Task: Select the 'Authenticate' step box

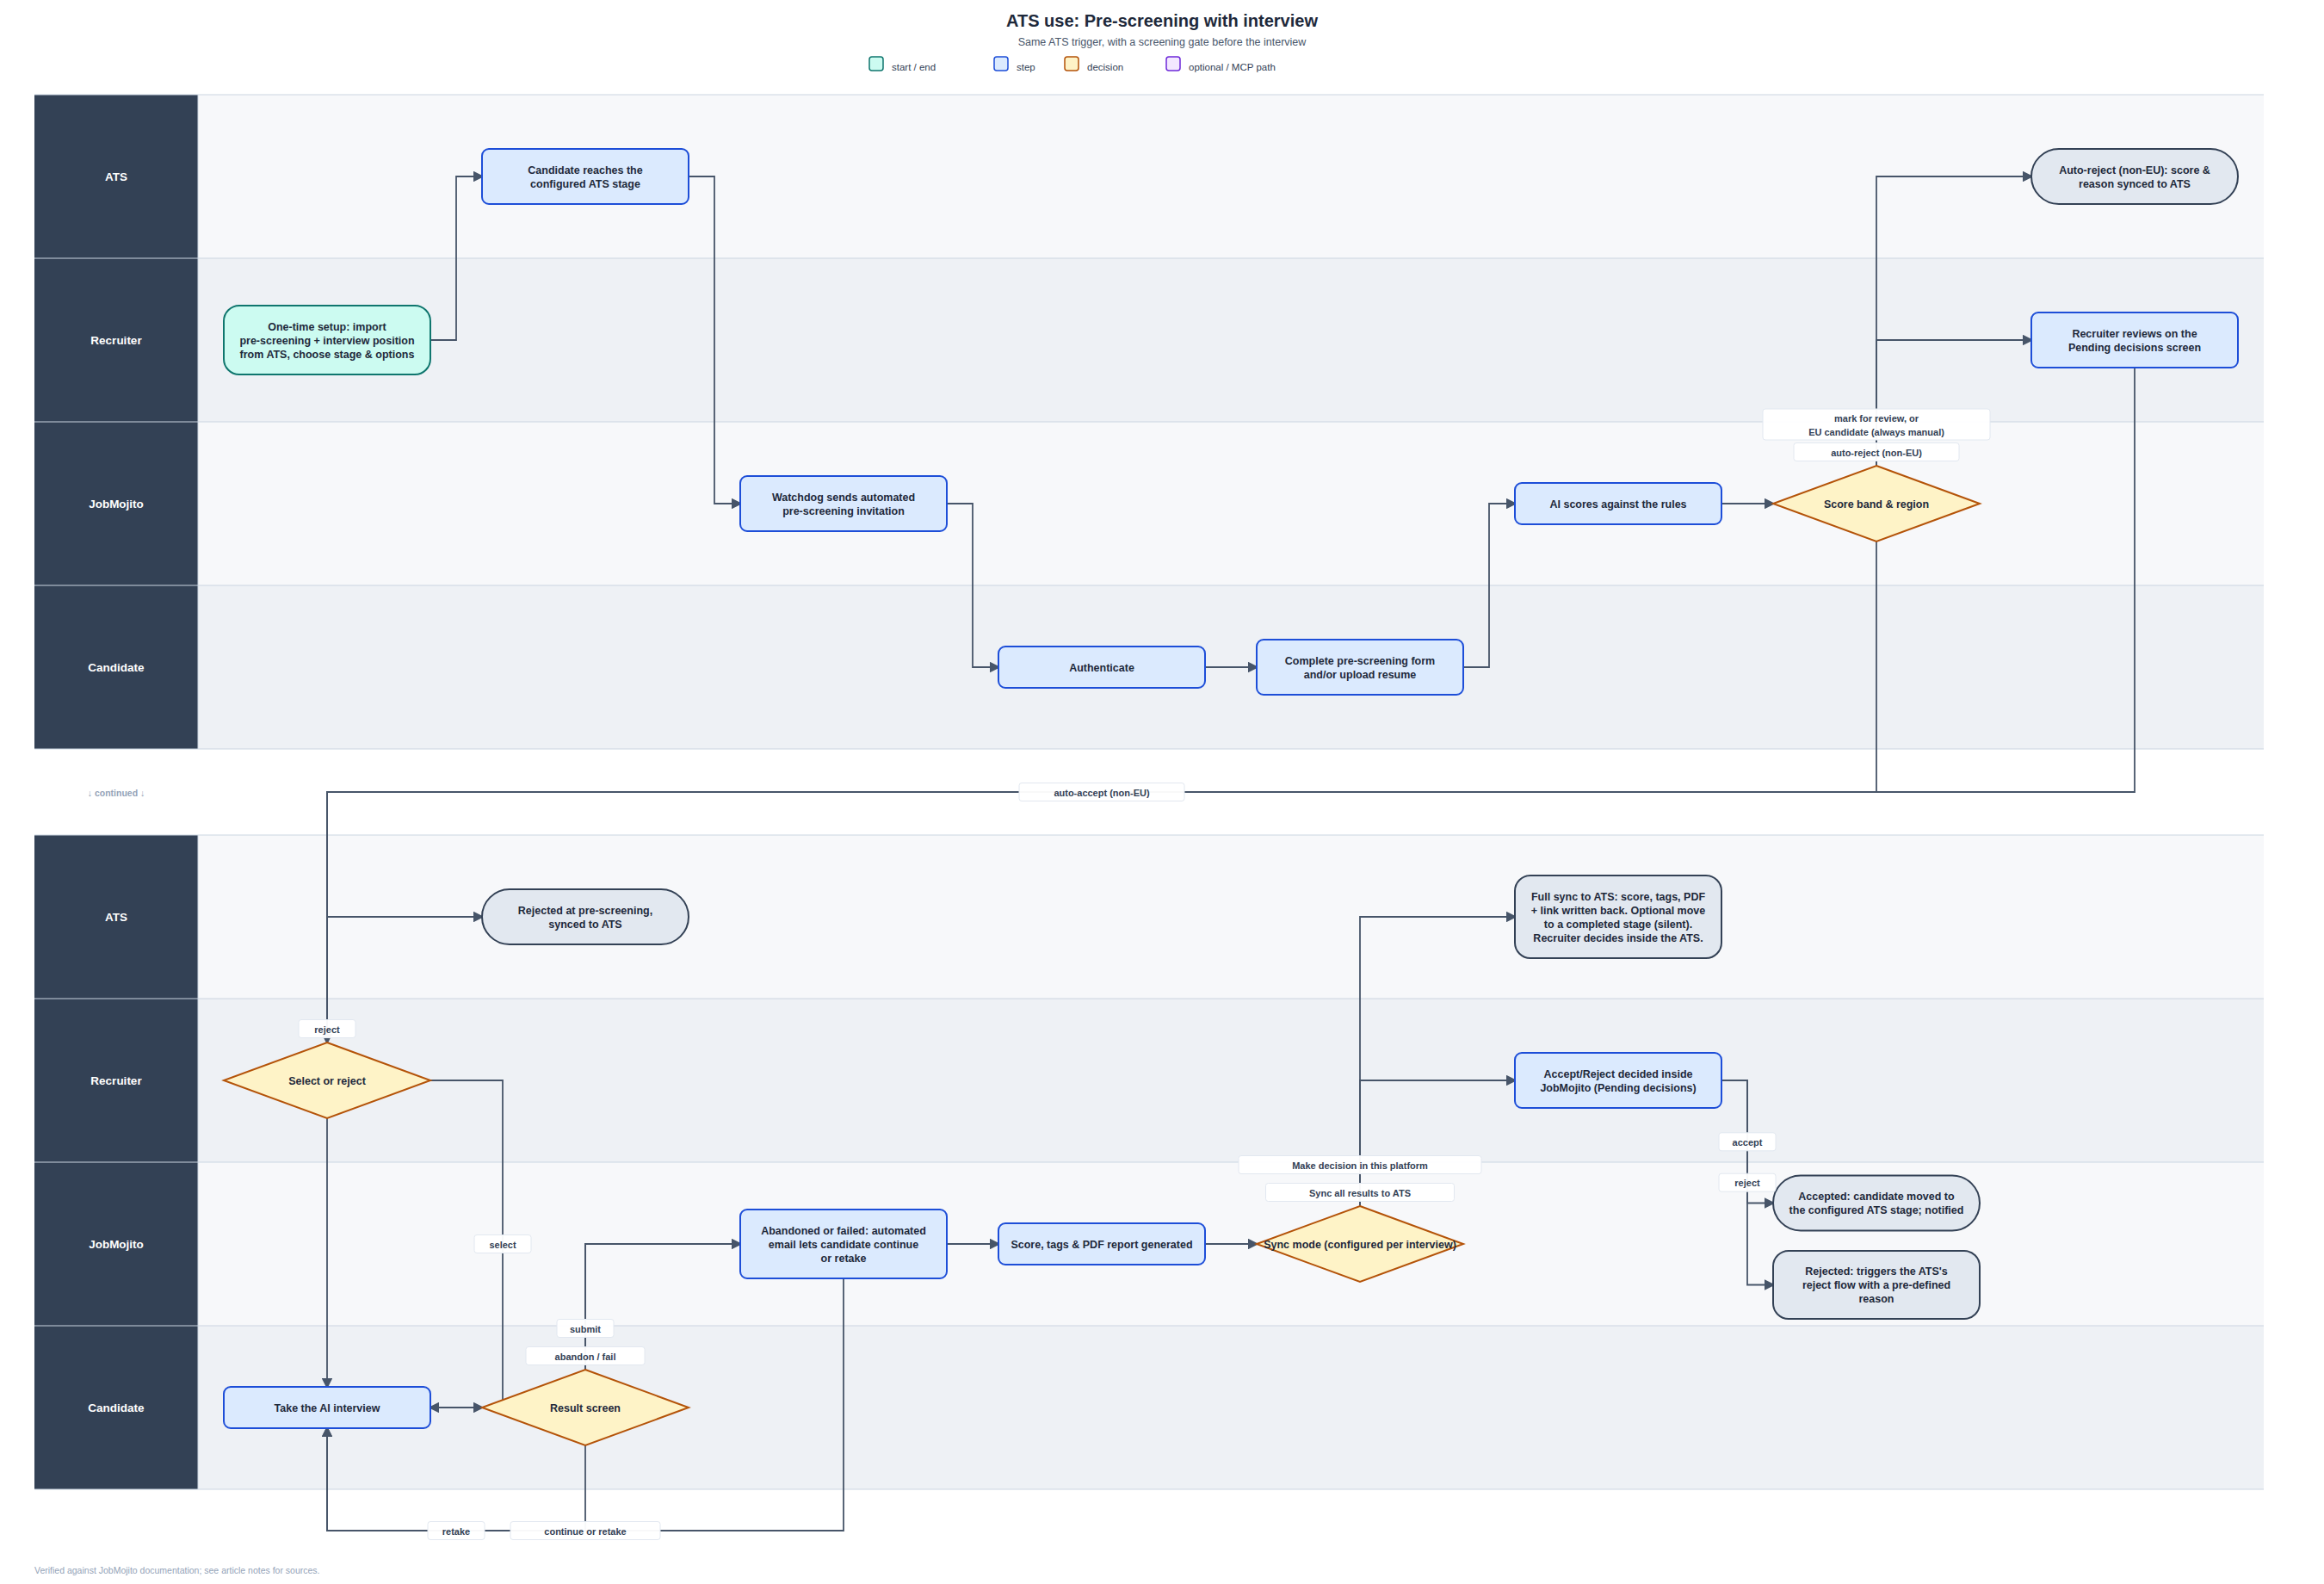Action: (1102, 667)
